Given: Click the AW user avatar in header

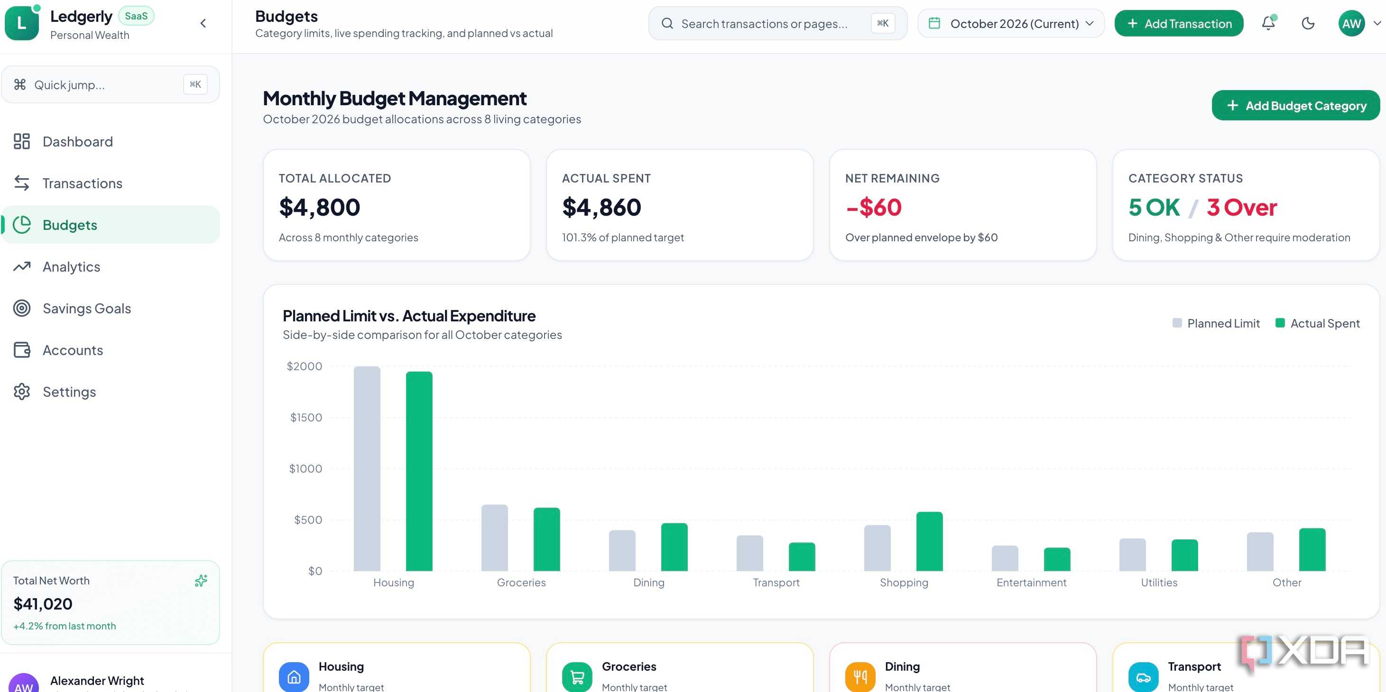Looking at the screenshot, I should 1351,23.
